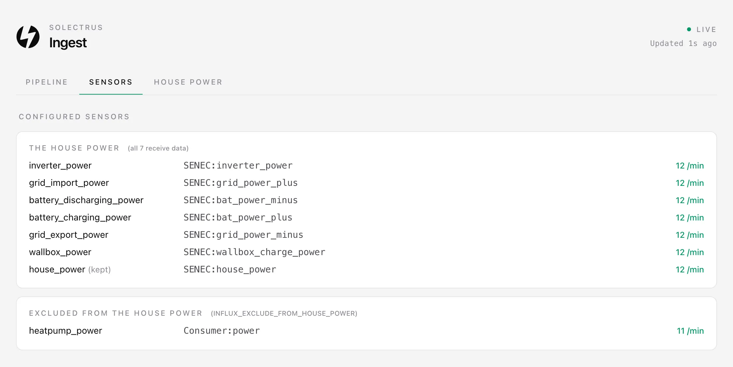This screenshot has height=367, width=733.
Task: Select the battery_discharging_power sensor name
Action: click(x=86, y=200)
